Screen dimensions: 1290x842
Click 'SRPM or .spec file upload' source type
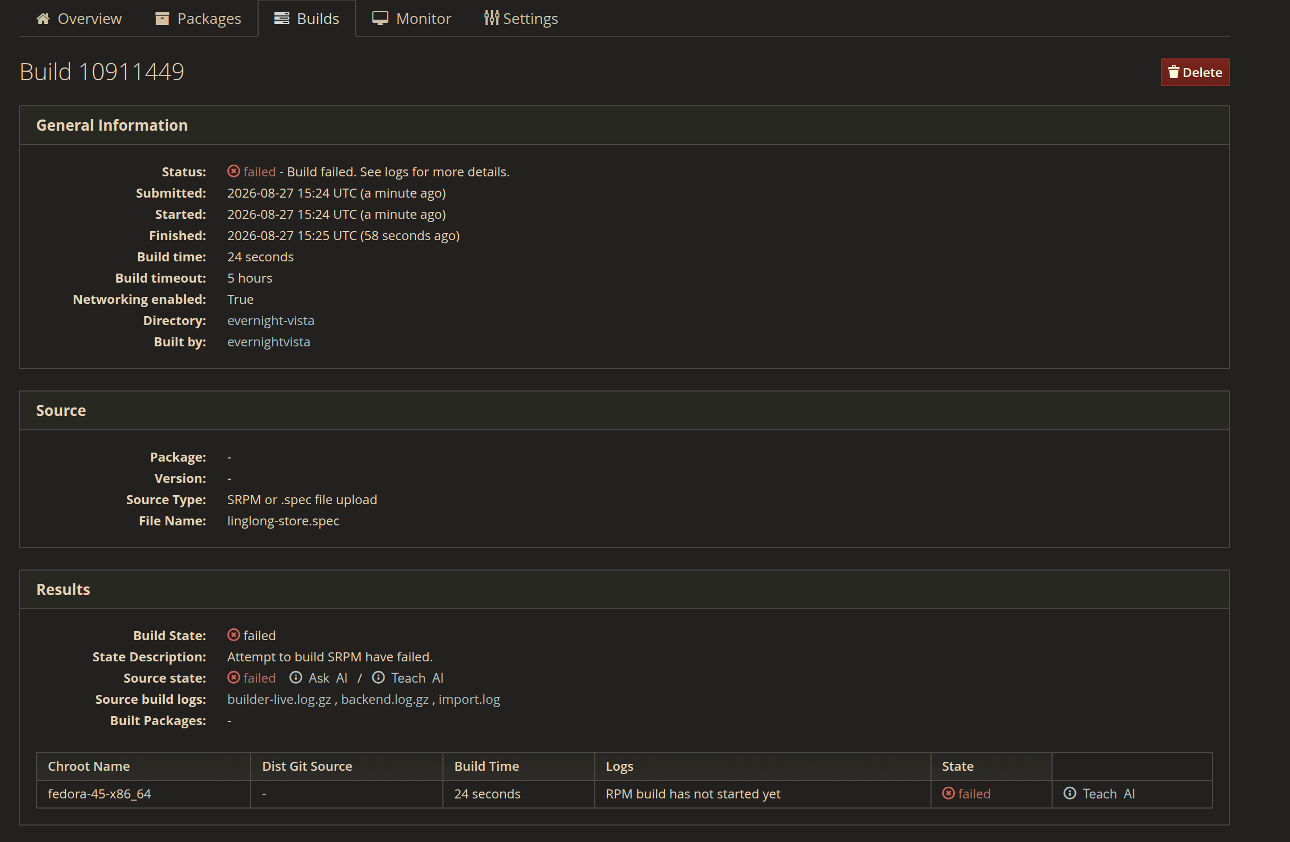coord(302,499)
